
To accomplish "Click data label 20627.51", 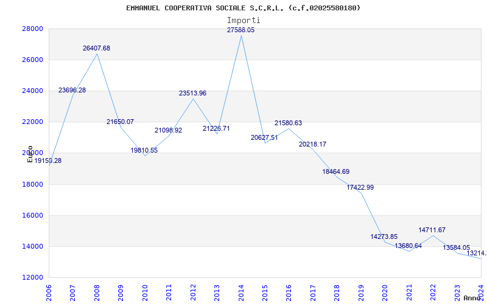I will (264, 138).
